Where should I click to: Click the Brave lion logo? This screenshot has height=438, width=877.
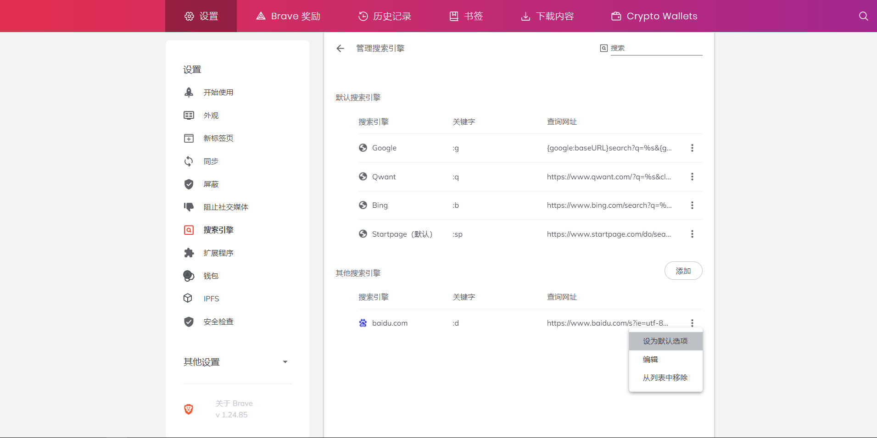189,409
